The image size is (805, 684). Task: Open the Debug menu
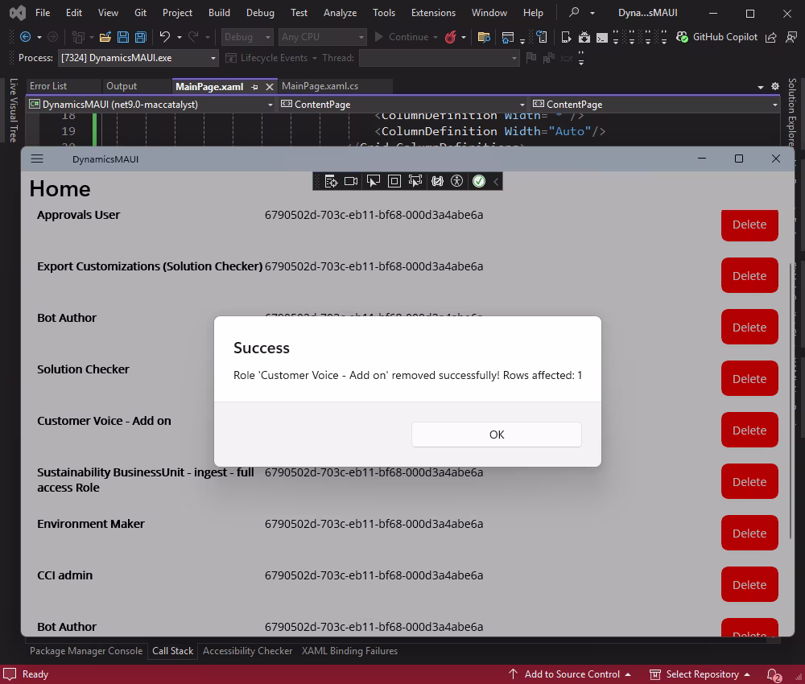tap(260, 13)
